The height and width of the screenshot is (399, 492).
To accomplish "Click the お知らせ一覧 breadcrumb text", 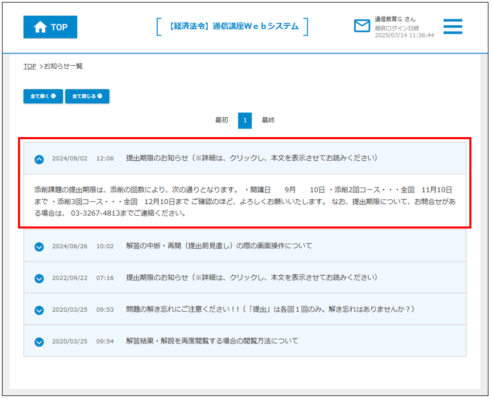I will [63, 66].
